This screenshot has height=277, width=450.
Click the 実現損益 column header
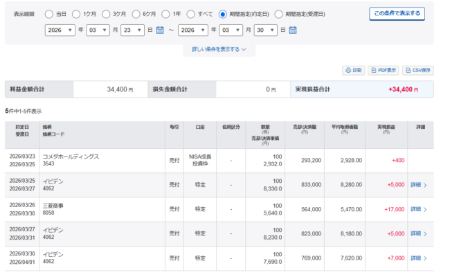point(390,127)
